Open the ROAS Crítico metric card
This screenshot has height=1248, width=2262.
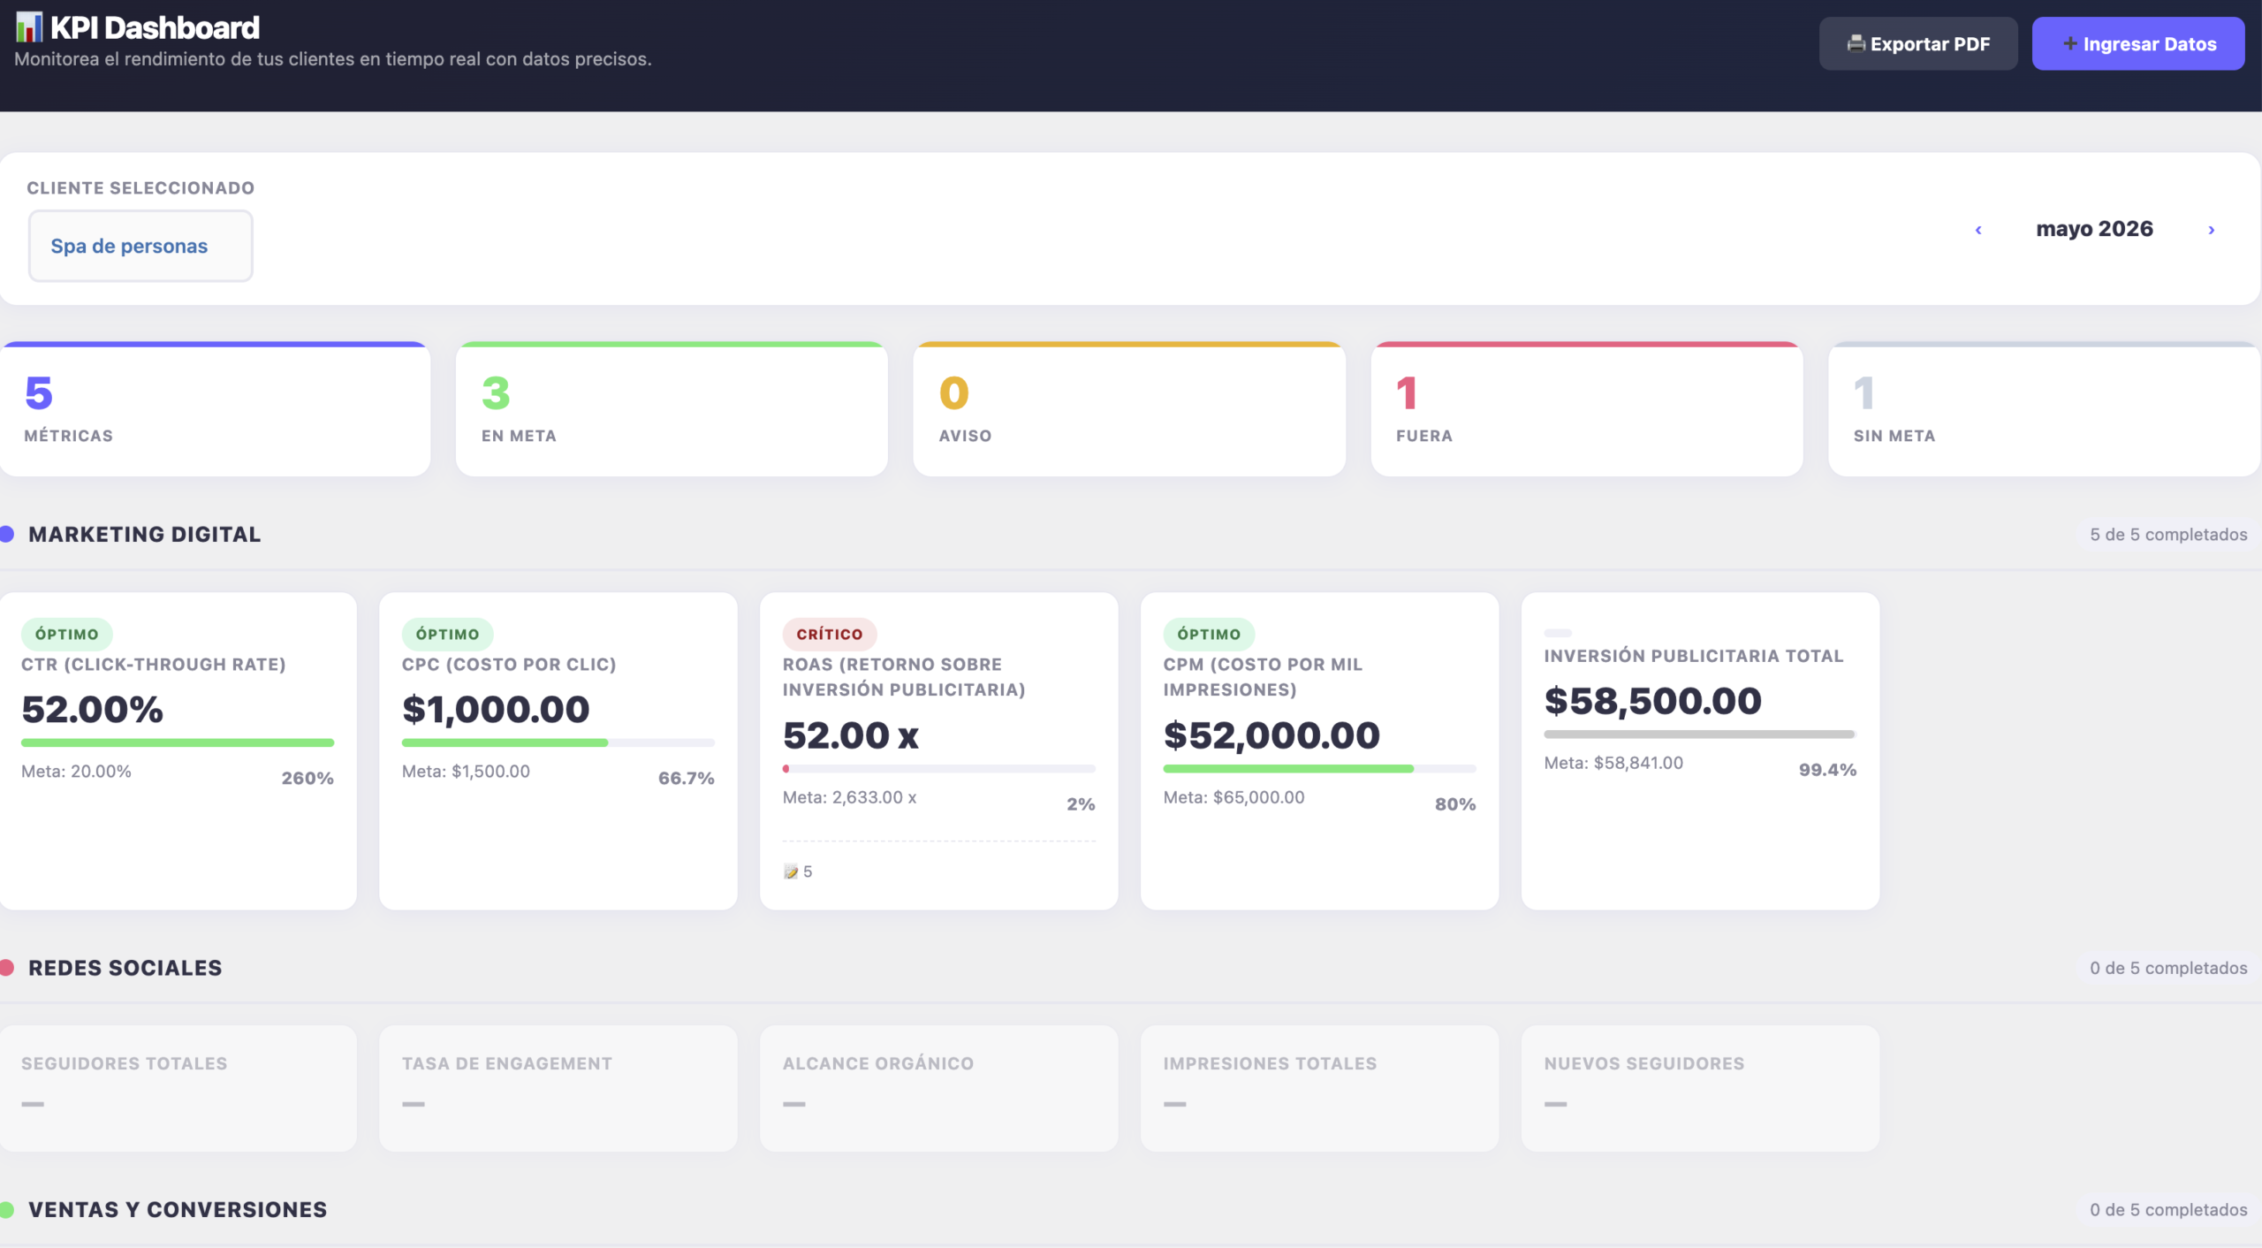[x=938, y=750]
